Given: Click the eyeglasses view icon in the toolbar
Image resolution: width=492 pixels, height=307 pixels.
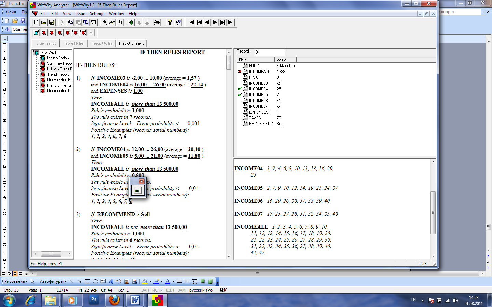Looking at the screenshot, I should (x=112, y=23).
